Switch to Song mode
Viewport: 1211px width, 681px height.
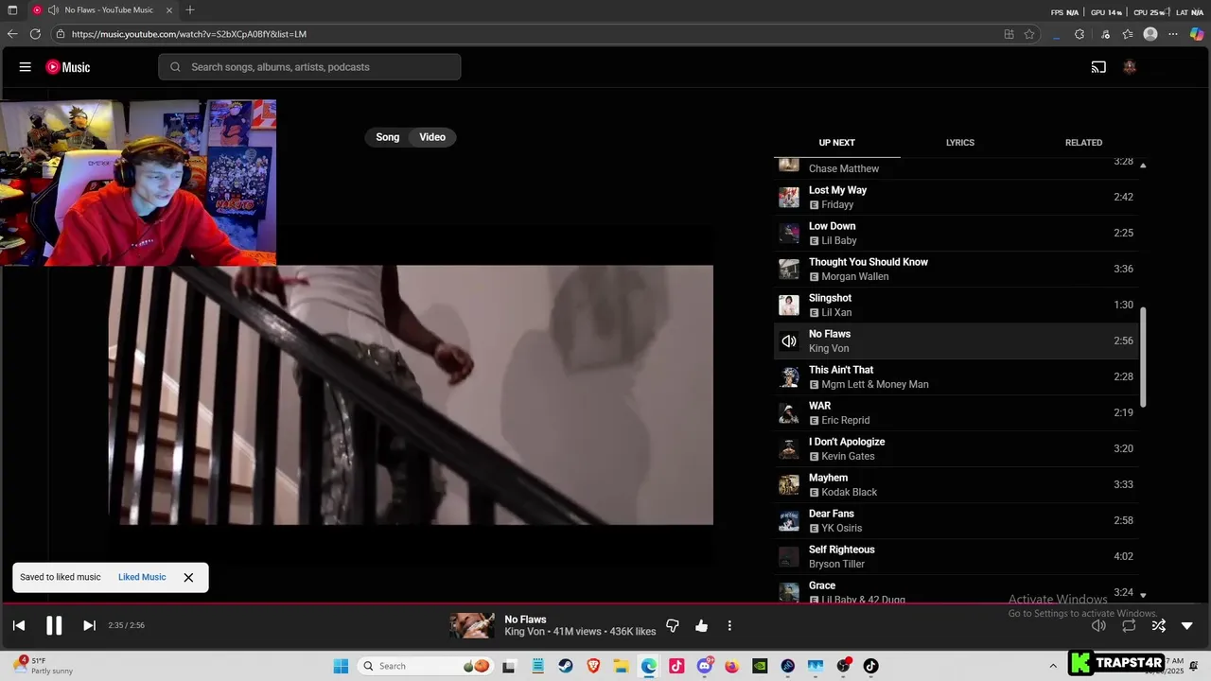tap(388, 137)
